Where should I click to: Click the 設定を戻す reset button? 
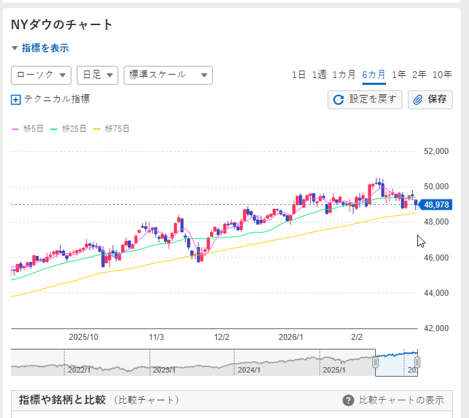365,100
